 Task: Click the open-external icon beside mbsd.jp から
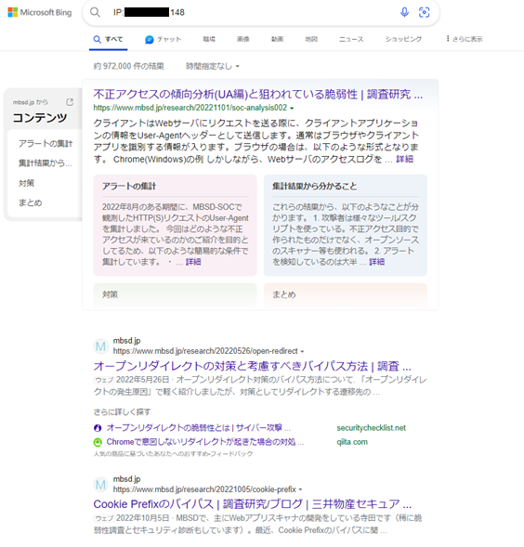(70, 102)
